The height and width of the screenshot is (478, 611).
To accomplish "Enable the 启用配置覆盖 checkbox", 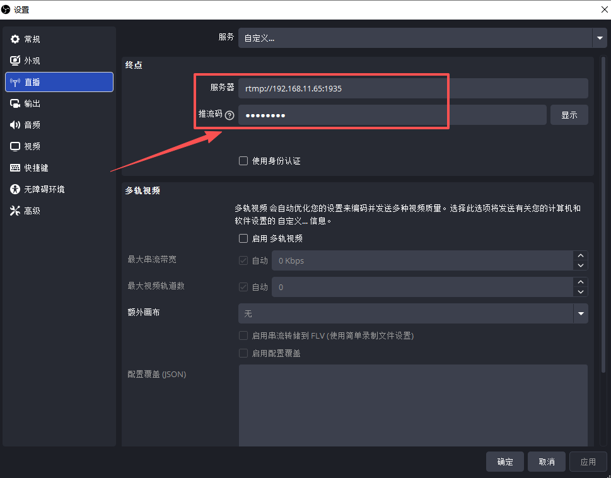I will [243, 353].
